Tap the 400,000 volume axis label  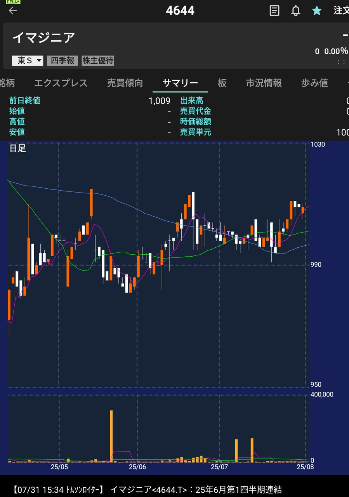point(322,394)
